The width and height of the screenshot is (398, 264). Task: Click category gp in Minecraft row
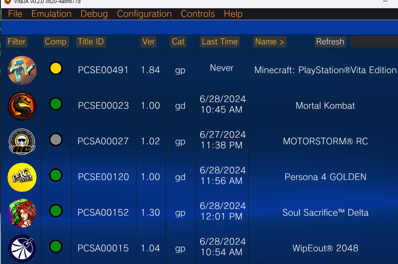(180, 70)
